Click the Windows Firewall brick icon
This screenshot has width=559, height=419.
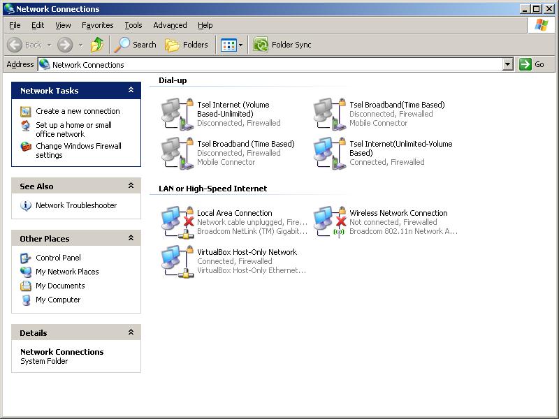(x=26, y=147)
